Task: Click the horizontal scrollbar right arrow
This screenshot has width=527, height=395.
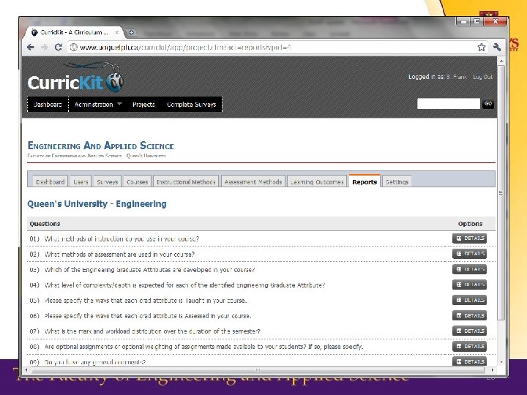Action: tap(492, 370)
